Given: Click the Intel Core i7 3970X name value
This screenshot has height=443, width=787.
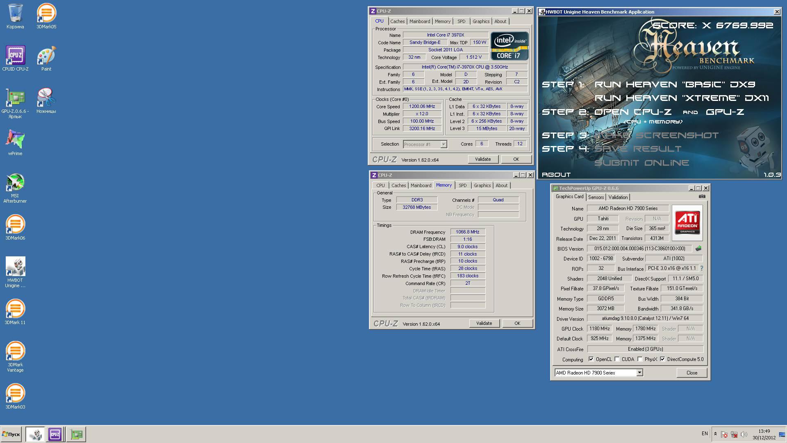Looking at the screenshot, I should click(446, 35).
